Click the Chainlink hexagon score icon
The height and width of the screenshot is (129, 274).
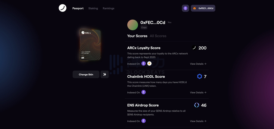click(199, 76)
